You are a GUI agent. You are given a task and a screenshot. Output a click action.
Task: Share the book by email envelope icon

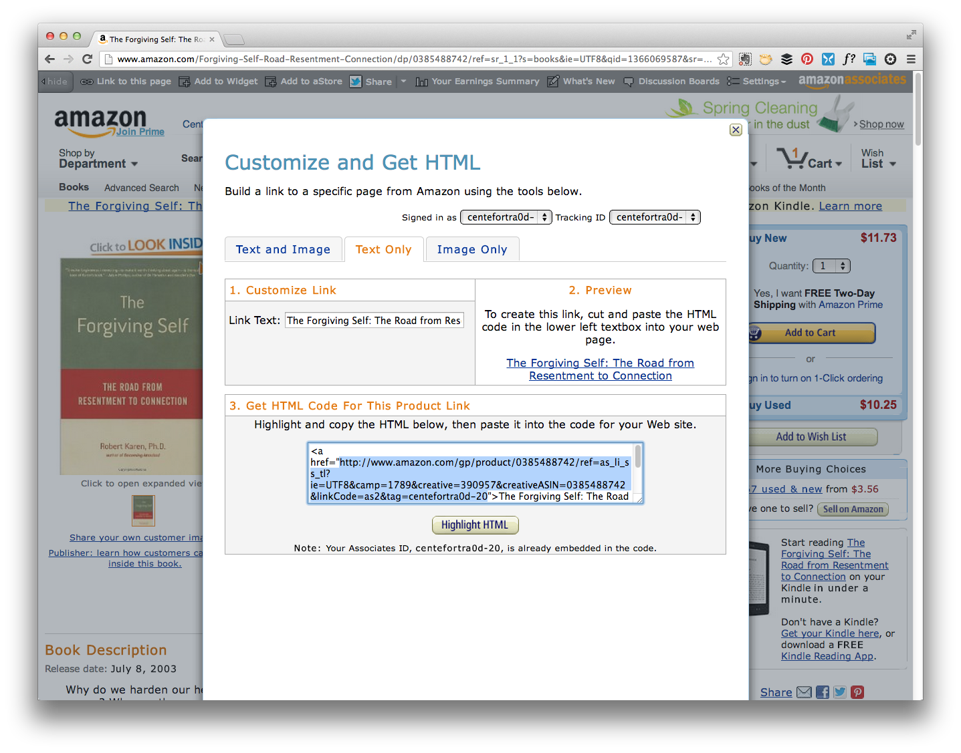coord(804,692)
